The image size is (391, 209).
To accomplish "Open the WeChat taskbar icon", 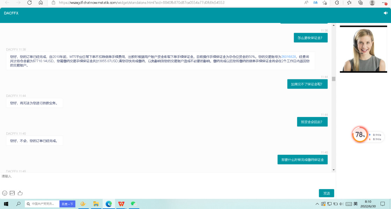I will [134, 204].
